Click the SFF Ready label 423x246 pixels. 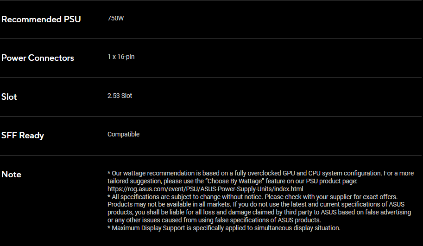(x=23, y=136)
